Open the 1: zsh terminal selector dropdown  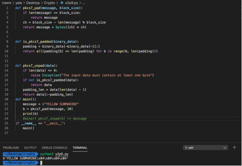[205, 148]
